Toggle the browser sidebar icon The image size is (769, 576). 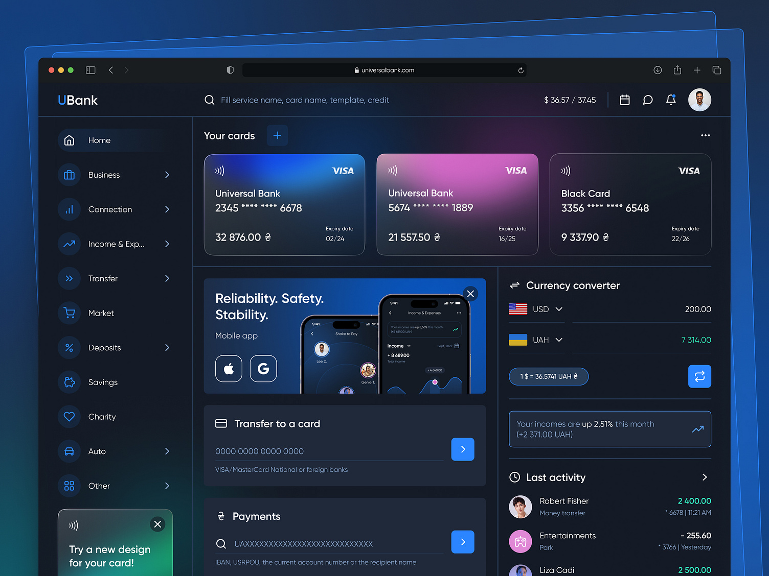91,70
